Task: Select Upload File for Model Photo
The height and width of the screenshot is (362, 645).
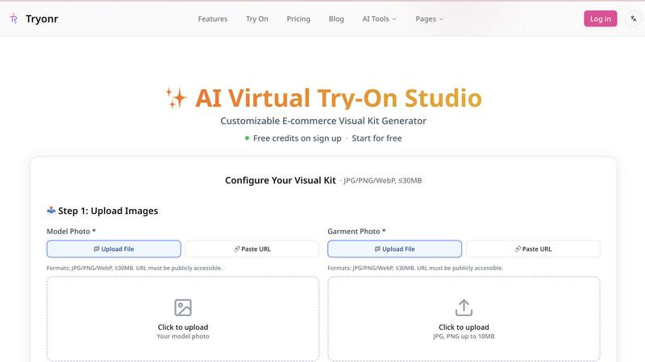Action: click(x=114, y=249)
